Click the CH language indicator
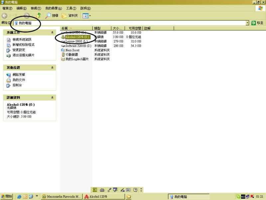The height and width of the screenshot is (200, 266). [95, 190]
